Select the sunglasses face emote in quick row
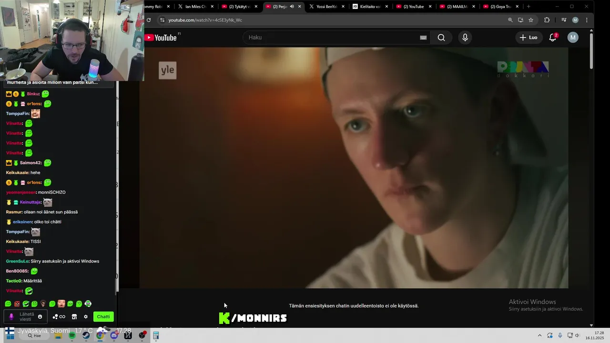 click(x=43, y=303)
